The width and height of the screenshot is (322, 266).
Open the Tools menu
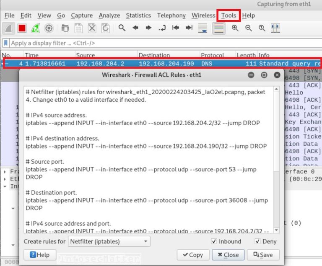pos(229,15)
